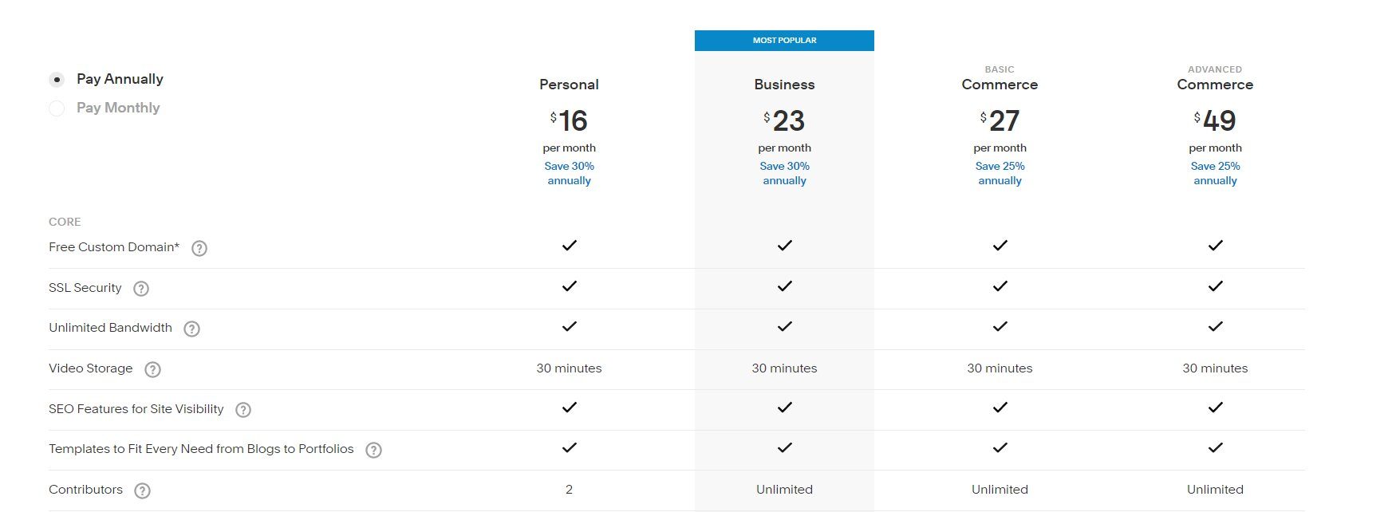The height and width of the screenshot is (512, 1388).
Task: Click Unlimited contributors value for Business plan
Action: [784, 490]
